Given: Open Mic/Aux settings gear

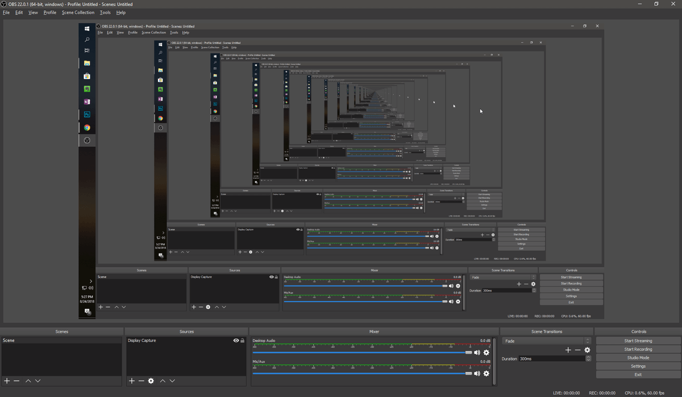Looking at the screenshot, I should pos(486,373).
